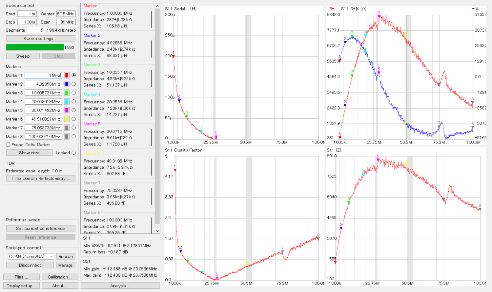Click the Marker 1 frequency input field
Image resolution: width=492 pixels, height=292 pixels.
[43, 75]
